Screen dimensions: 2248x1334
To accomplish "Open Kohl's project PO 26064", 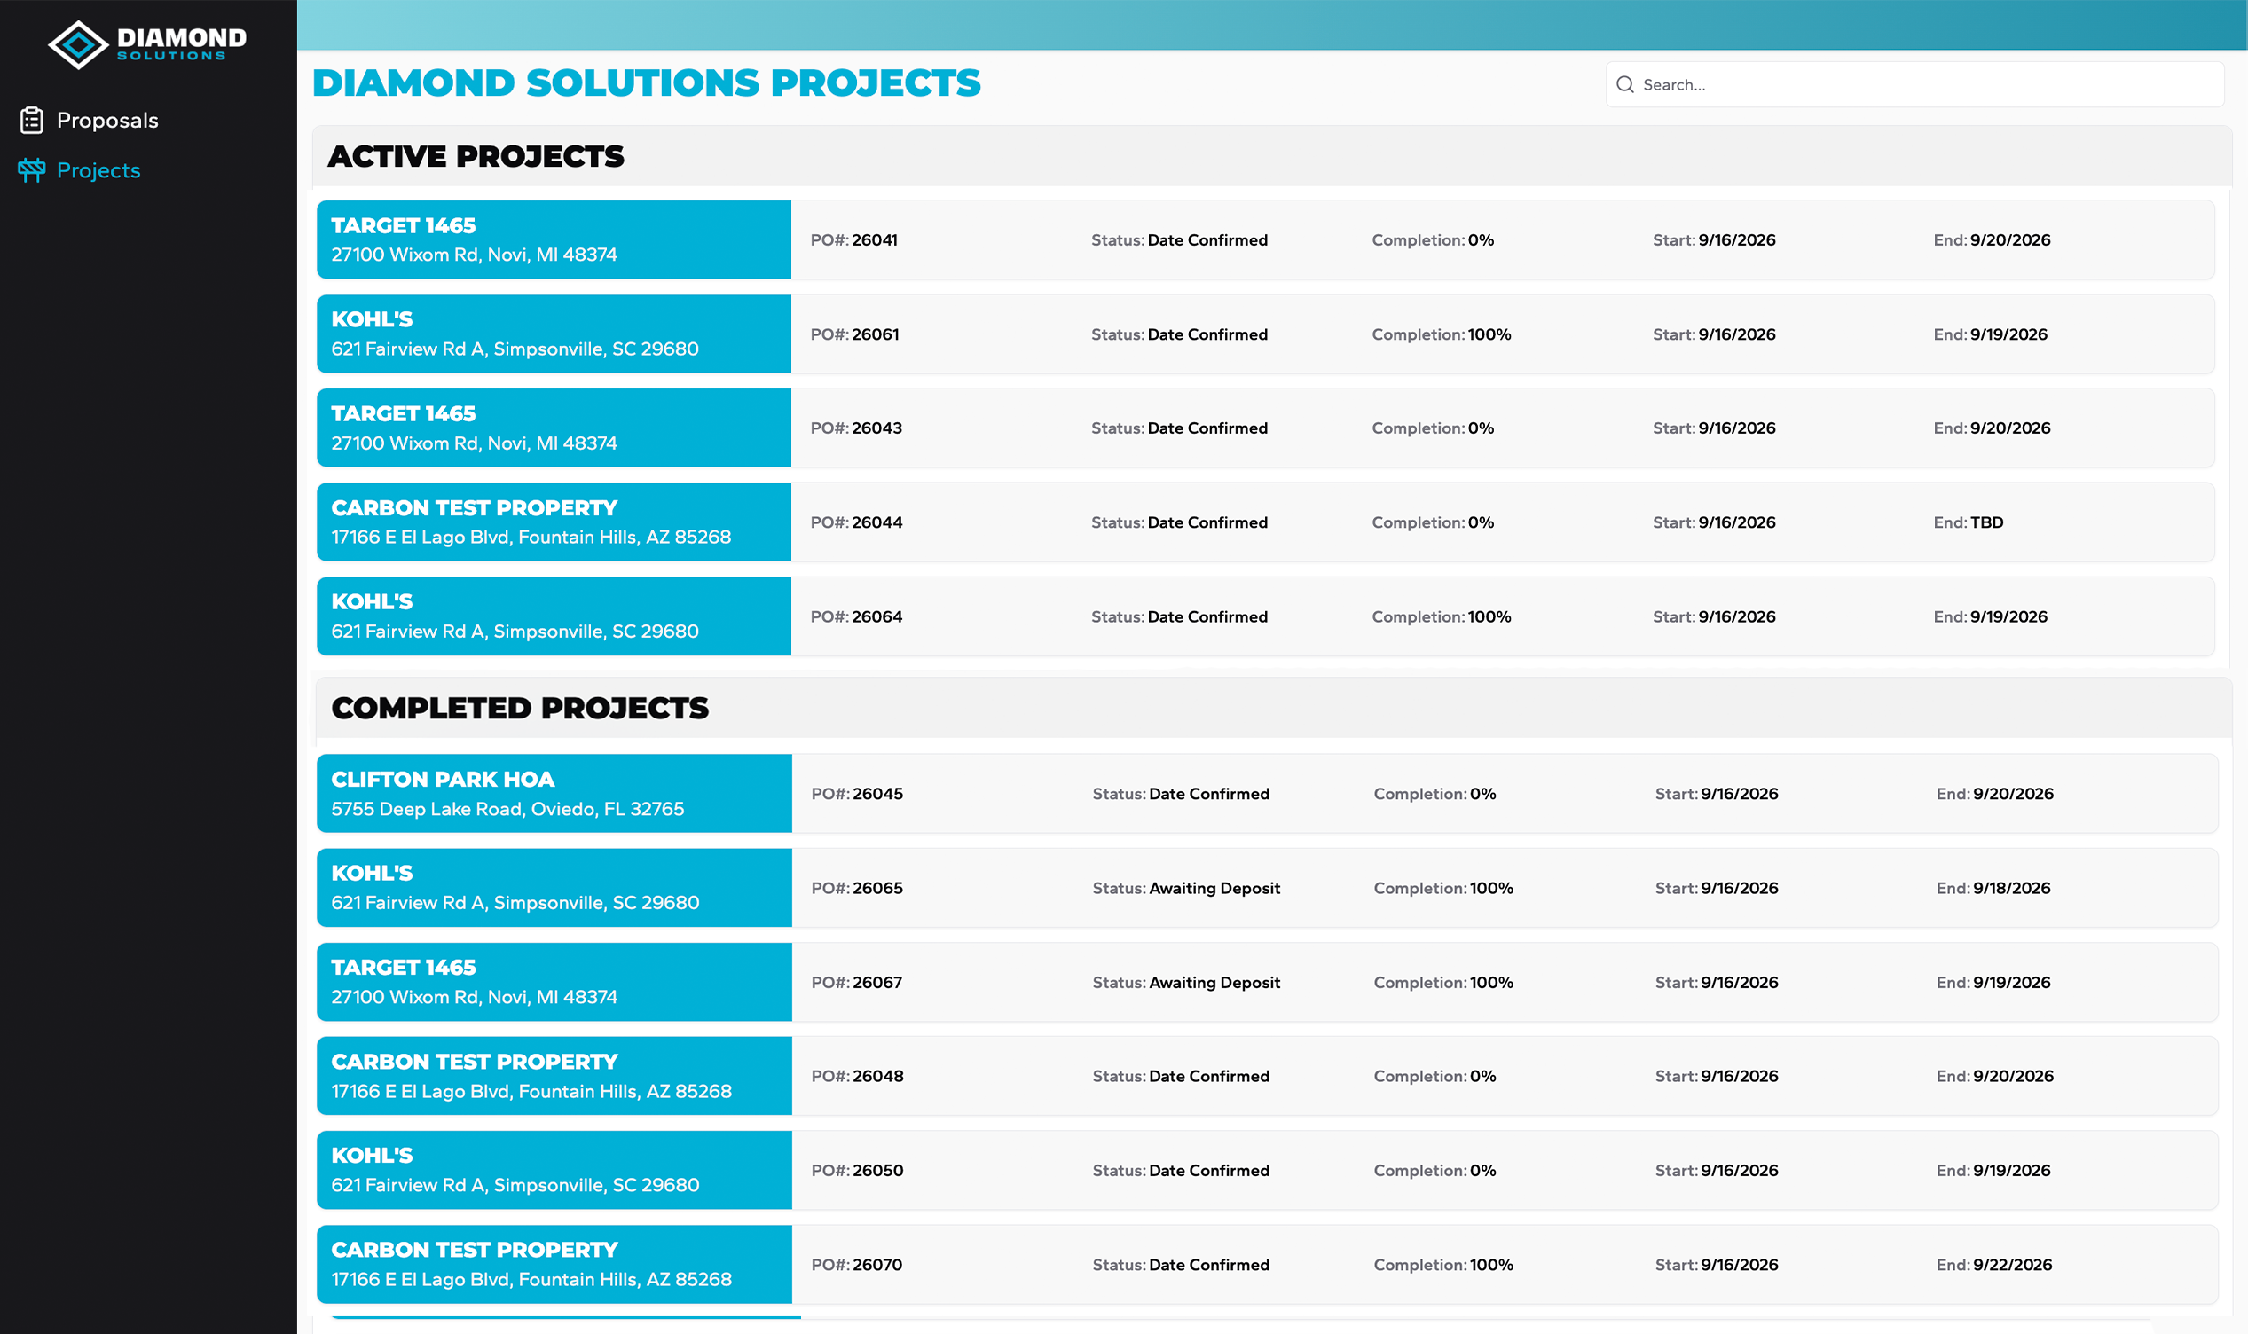I will [1266, 616].
